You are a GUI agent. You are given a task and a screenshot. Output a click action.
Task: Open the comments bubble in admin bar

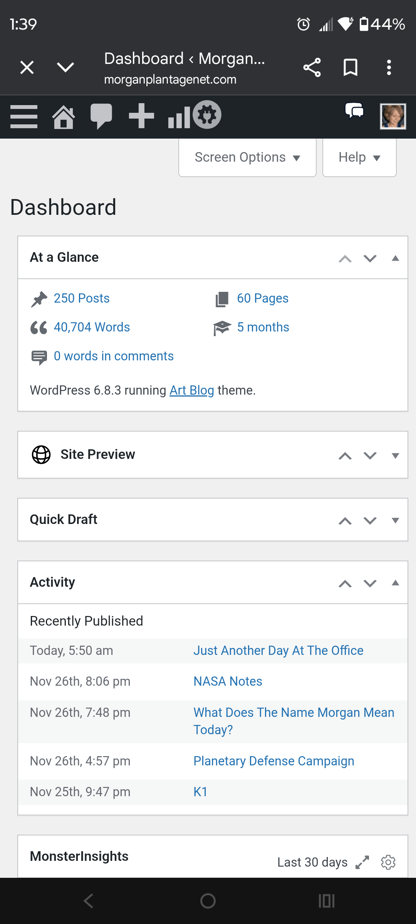(x=101, y=115)
